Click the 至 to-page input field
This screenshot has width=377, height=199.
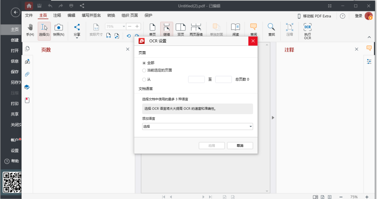pos(223,80)
